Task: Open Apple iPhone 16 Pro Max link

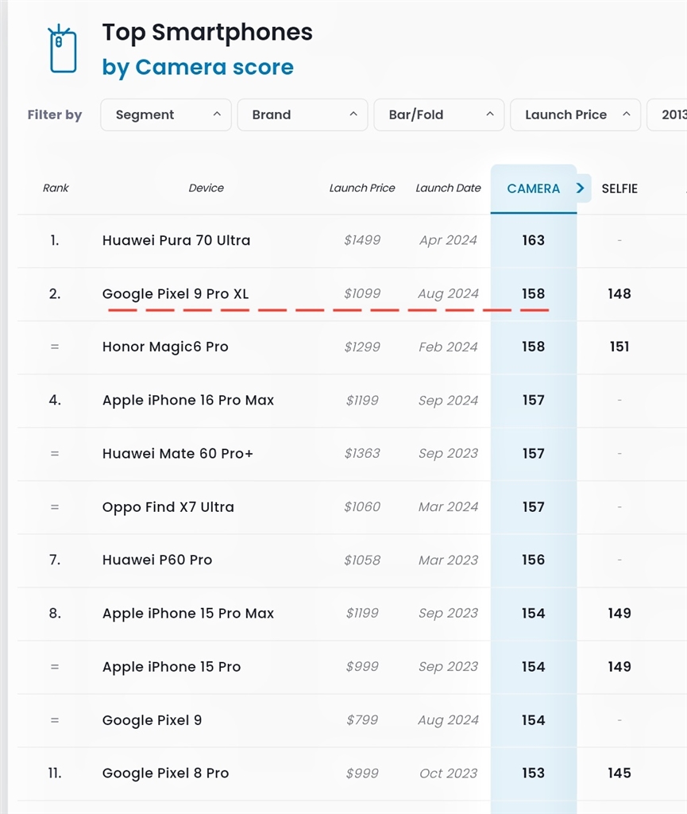Action: (x=188, y=400)
